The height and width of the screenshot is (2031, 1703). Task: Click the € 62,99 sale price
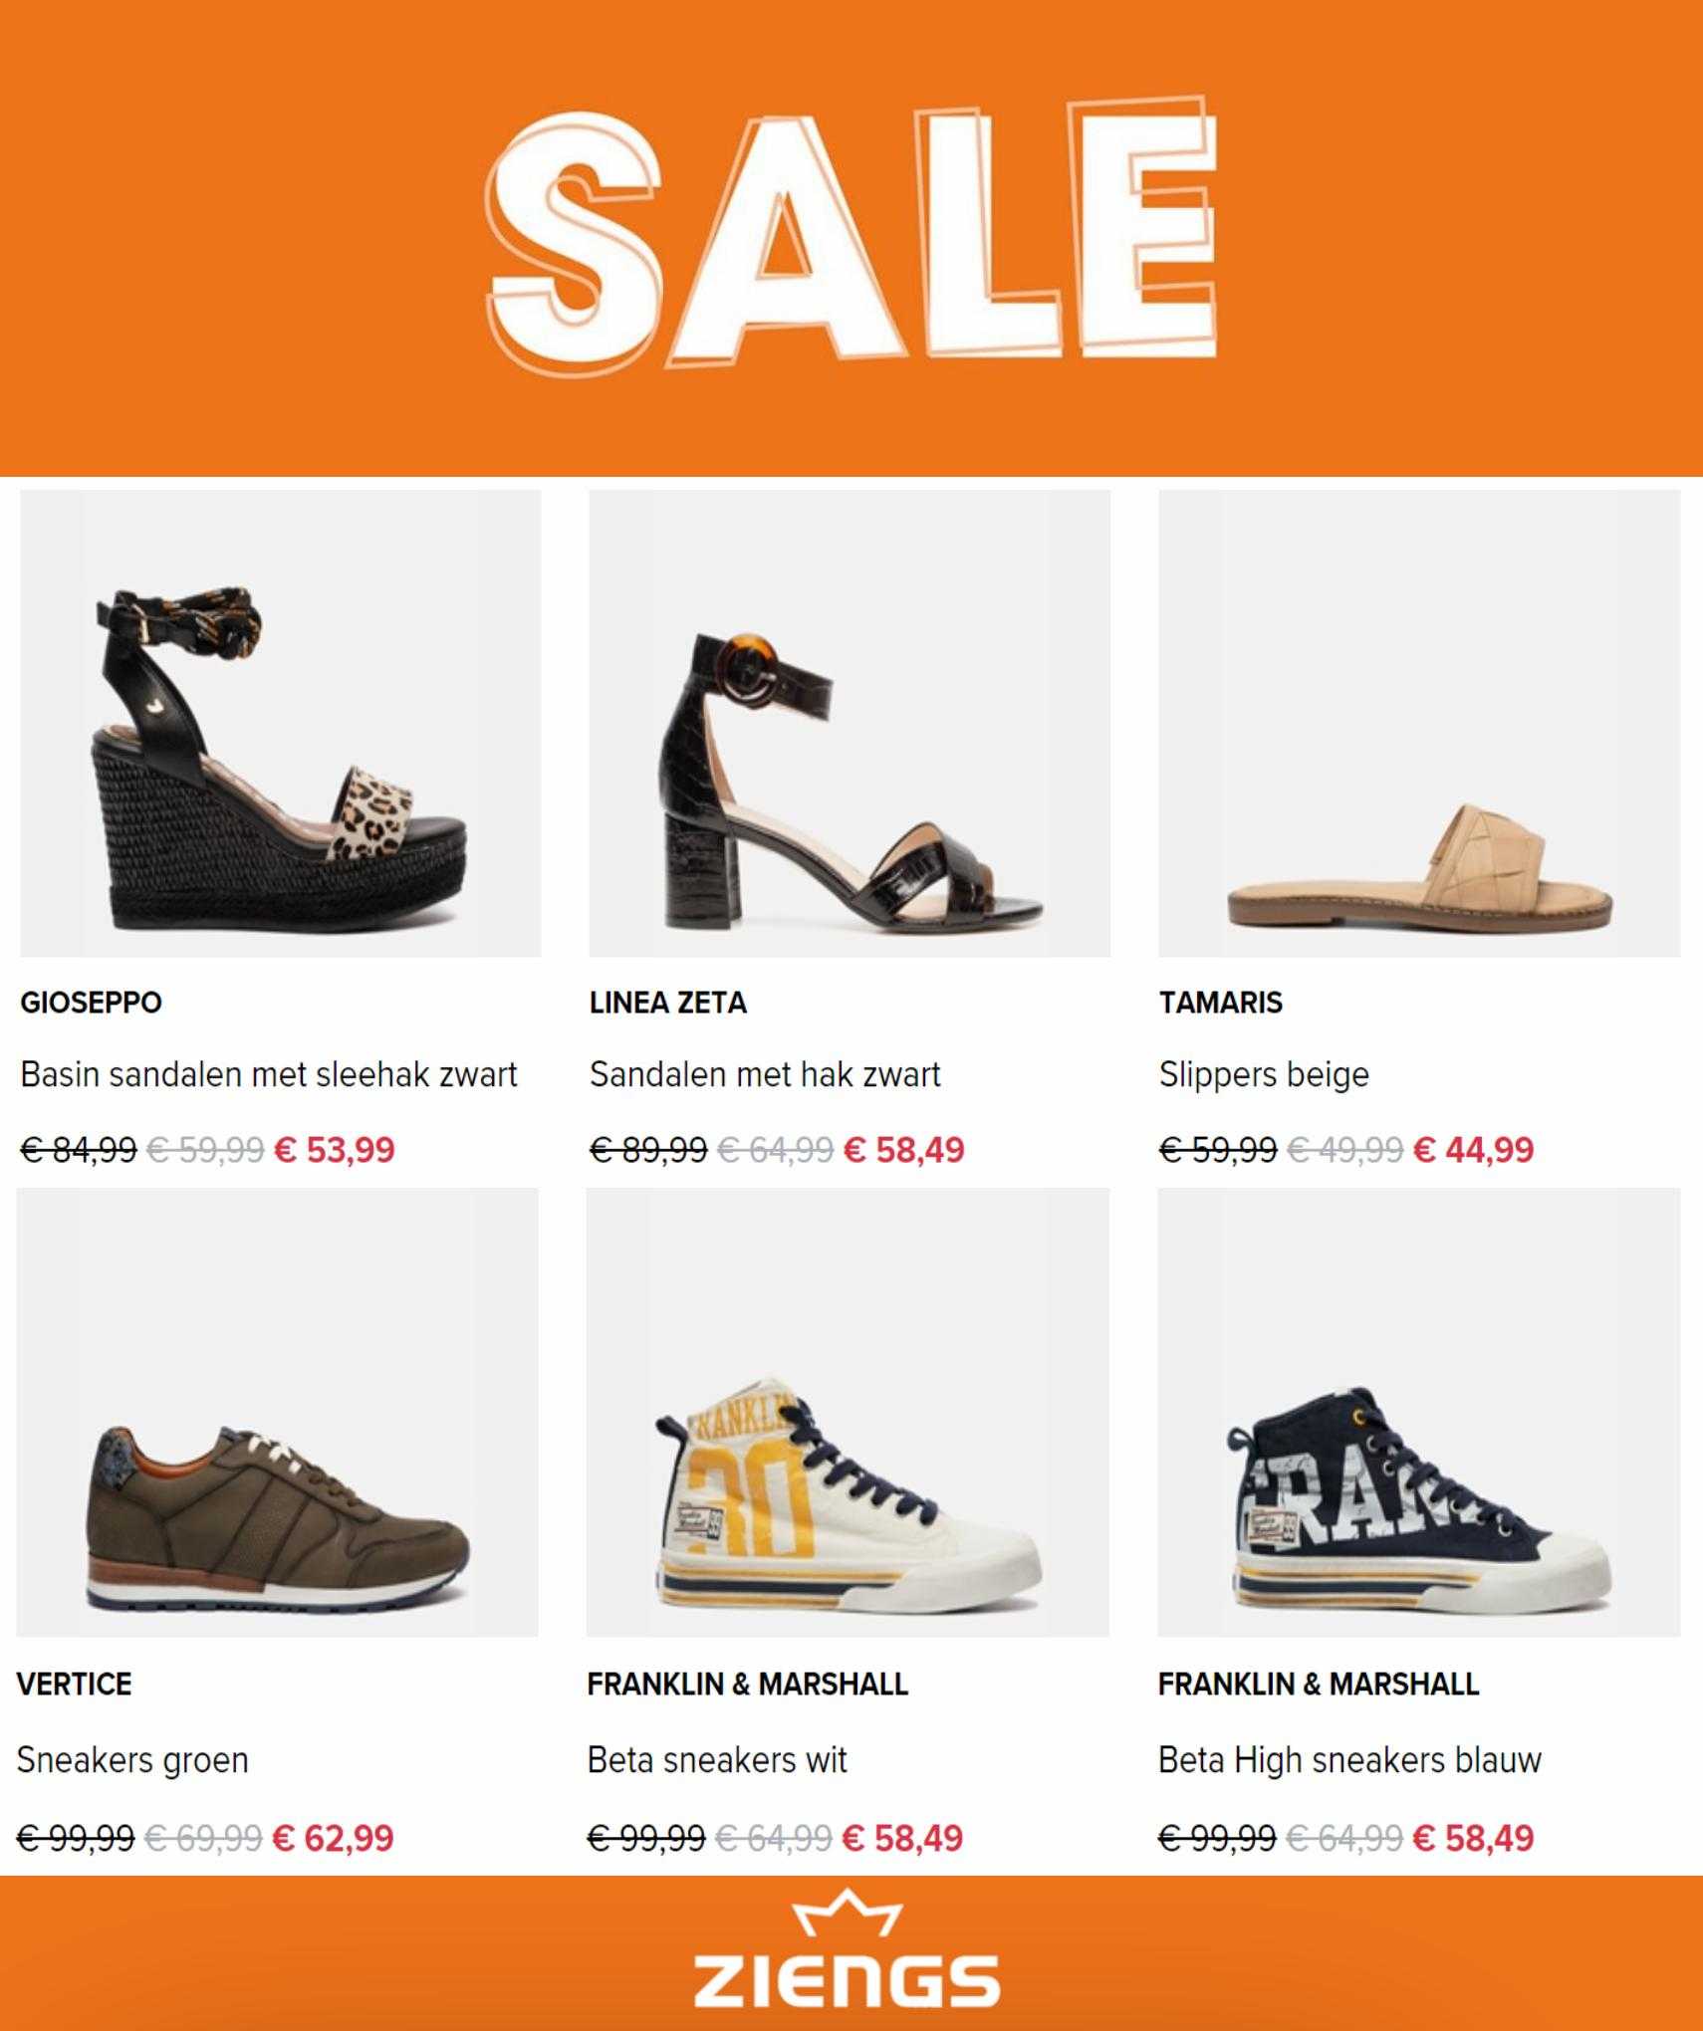coord(333,1838)
